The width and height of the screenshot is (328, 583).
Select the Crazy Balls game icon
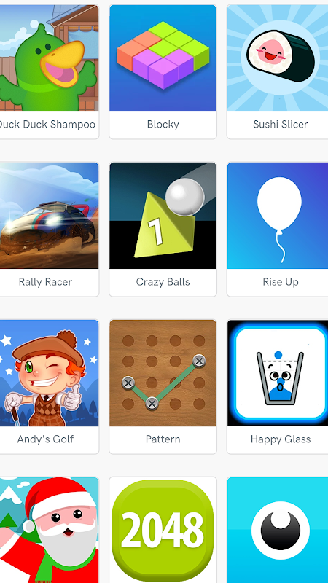point(163,216)
